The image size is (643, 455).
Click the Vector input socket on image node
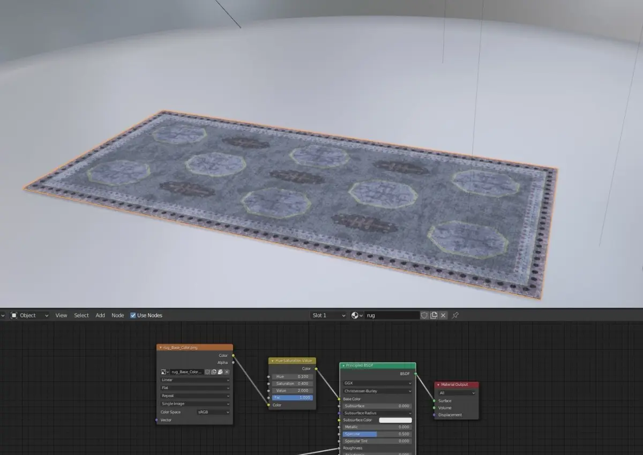coord(156,420)
